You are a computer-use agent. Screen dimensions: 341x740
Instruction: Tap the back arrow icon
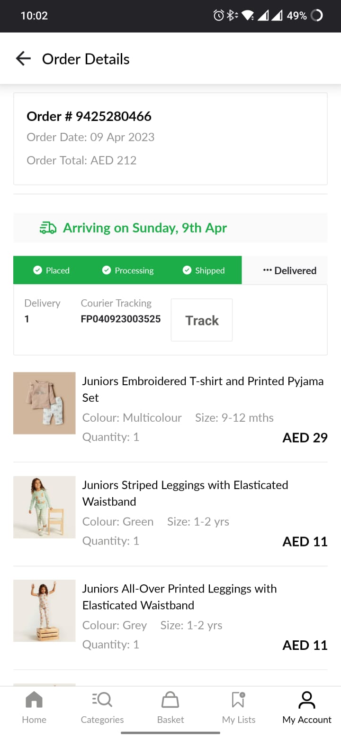click(23, 59)
